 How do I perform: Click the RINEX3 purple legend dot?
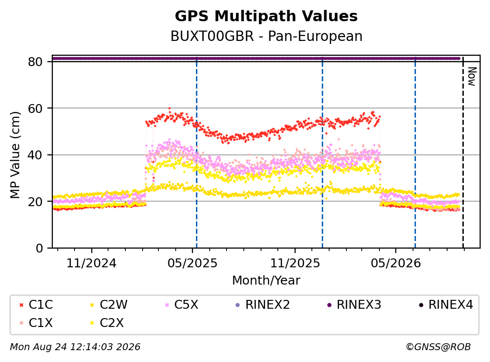pos(329,305)
